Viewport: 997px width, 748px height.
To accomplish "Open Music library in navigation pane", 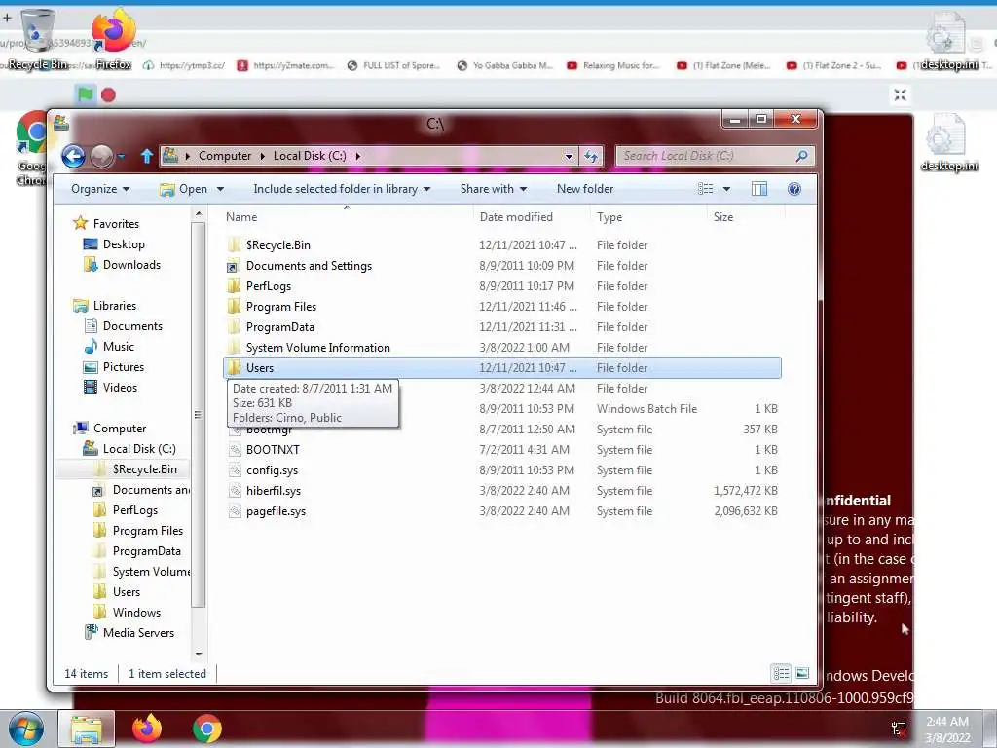I will [118, 347].
